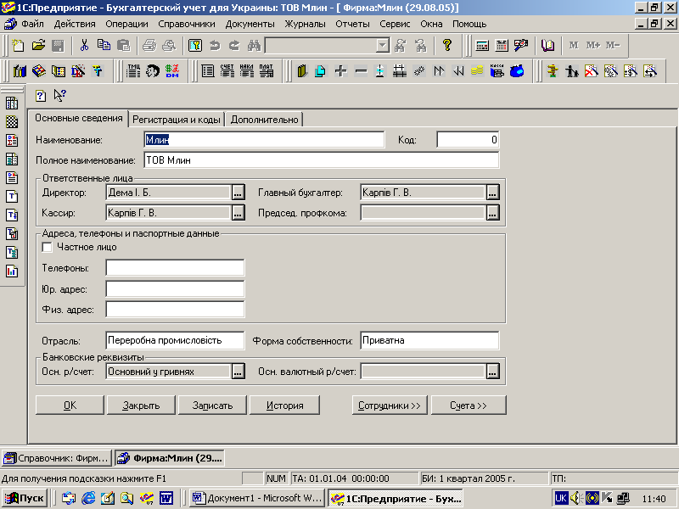Viewport: 679px width, 509px height.
Task: Click the checkerboard sheet sidebar icon
Action: point(12,121)
